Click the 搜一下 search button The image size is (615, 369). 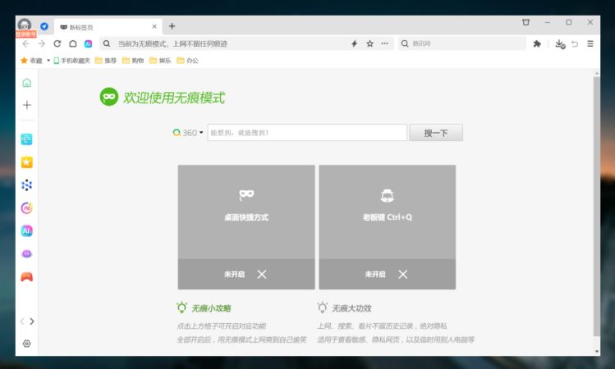(436, 133)
